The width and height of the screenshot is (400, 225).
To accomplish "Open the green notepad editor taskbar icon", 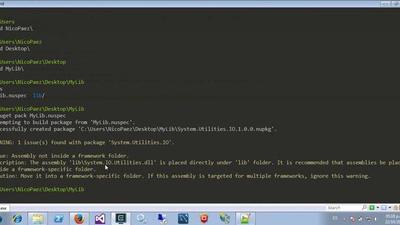I will [x=245, y=219].
